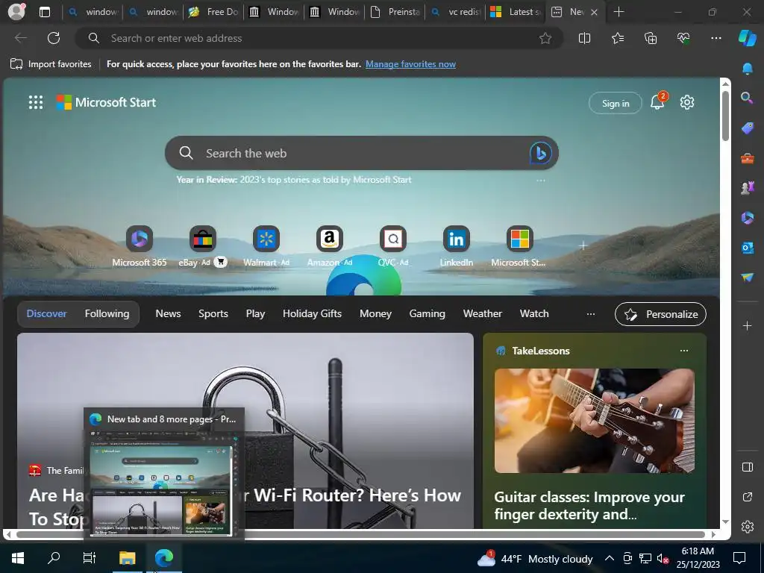Open Browser essentials heart icon
The image size is (764, 573).
click(x=683, y=38)
